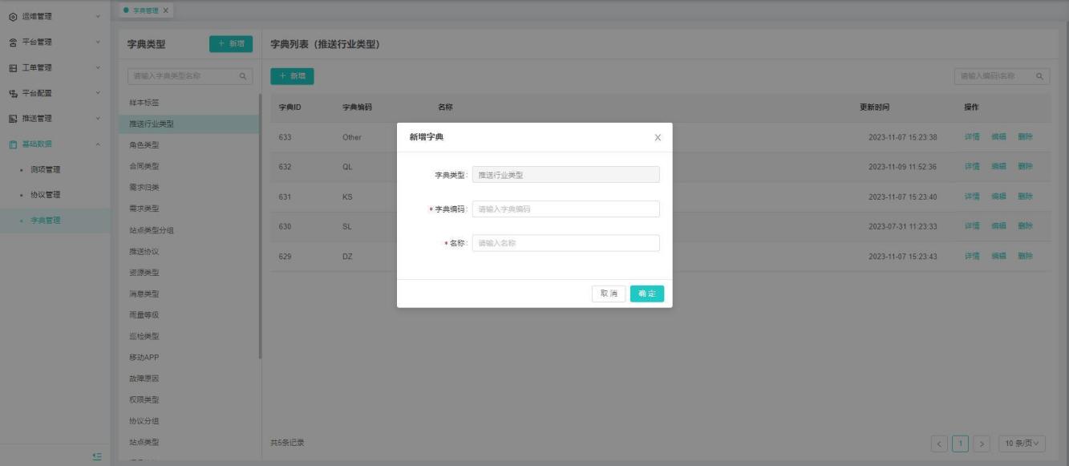
Task: Click the 确定 button in the dialog
Action: (646, 294)
